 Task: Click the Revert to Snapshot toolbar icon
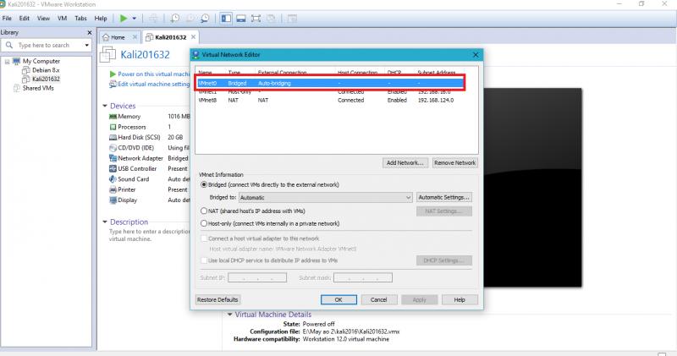(190, 18)
